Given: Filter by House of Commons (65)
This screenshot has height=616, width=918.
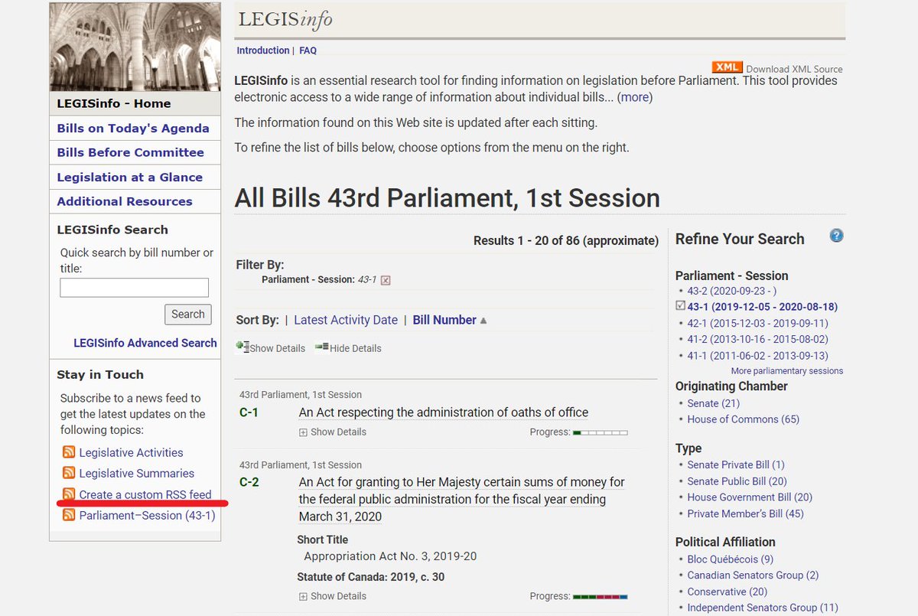Looking at the screenshot, I should click(x=744, y=419).
